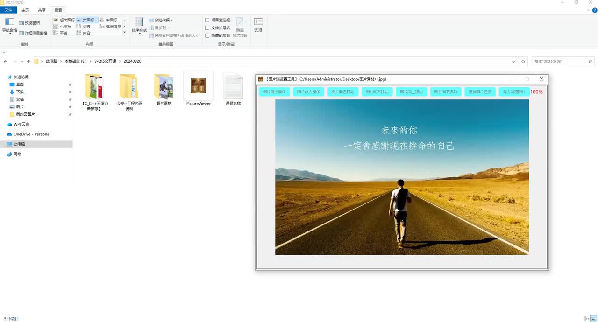The image size is (598, 322).
Task: Open the navigation pane (导航窗格) menu
Action: coord(9,26)
